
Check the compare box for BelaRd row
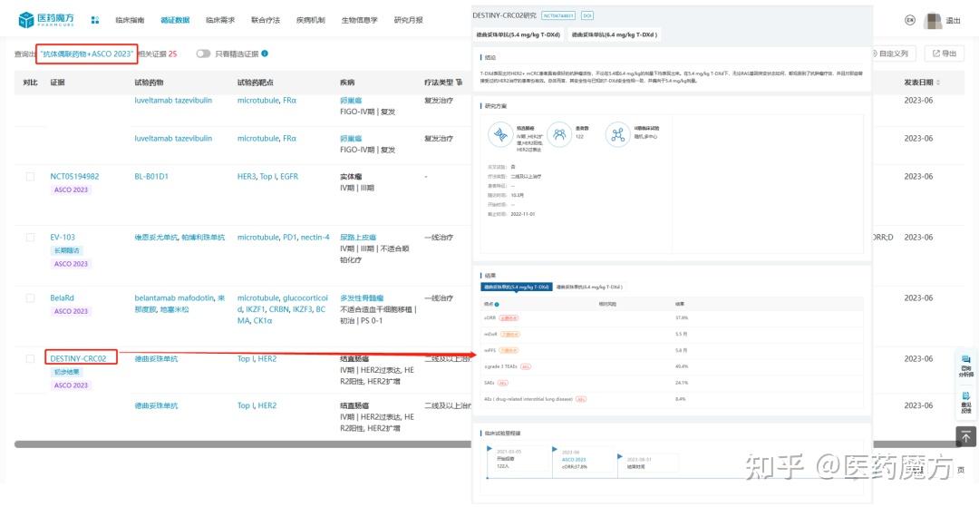click(30, 297)
